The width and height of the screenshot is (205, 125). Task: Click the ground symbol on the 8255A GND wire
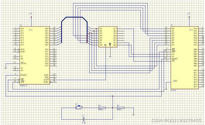[x=166, y=89]
